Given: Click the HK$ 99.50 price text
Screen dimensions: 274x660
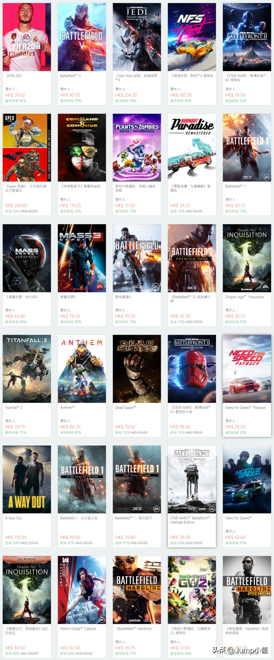Looking at the screenshot, I should pyautogui.click(x=180, y=427).
